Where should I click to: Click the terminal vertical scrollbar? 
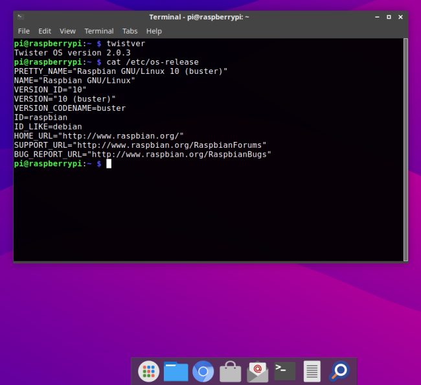[x=405, y=149]
